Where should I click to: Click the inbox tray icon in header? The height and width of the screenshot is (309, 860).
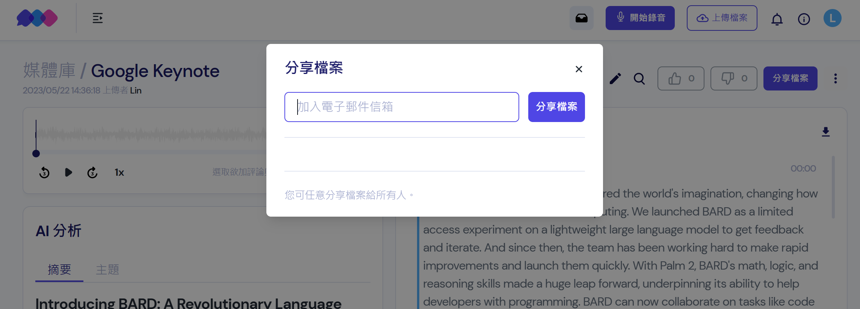pyautogui.click(x=581, y=18)
